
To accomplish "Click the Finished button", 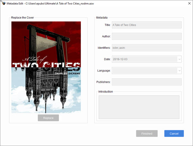I will (x=147, y=133).
